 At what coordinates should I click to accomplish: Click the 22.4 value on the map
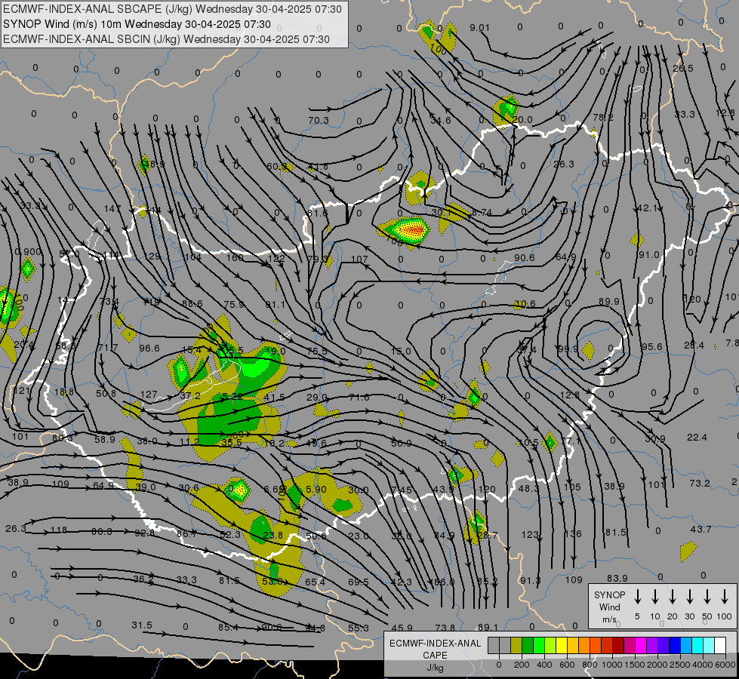click(697, 438)
